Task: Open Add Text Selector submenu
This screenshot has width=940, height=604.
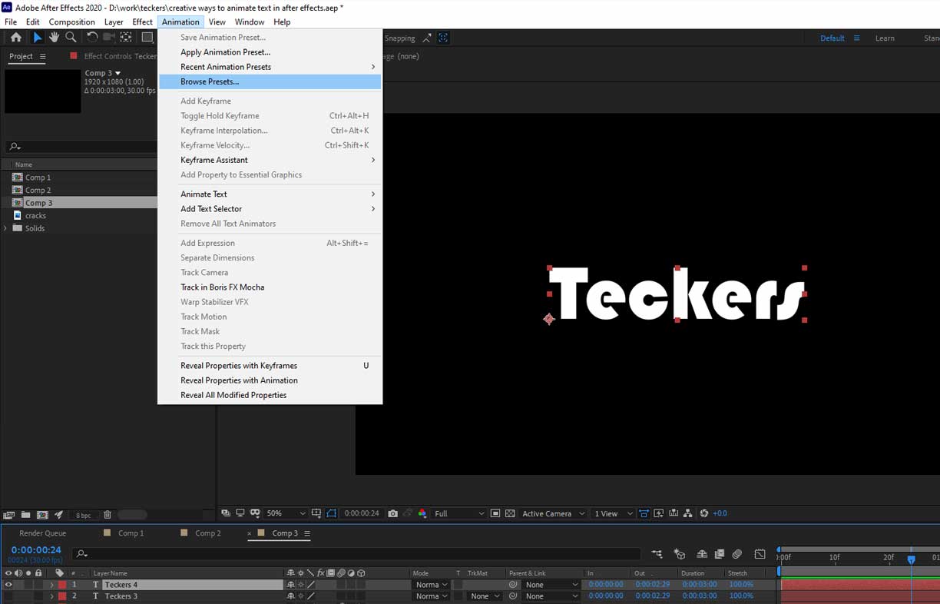Action: coord(270,209)
